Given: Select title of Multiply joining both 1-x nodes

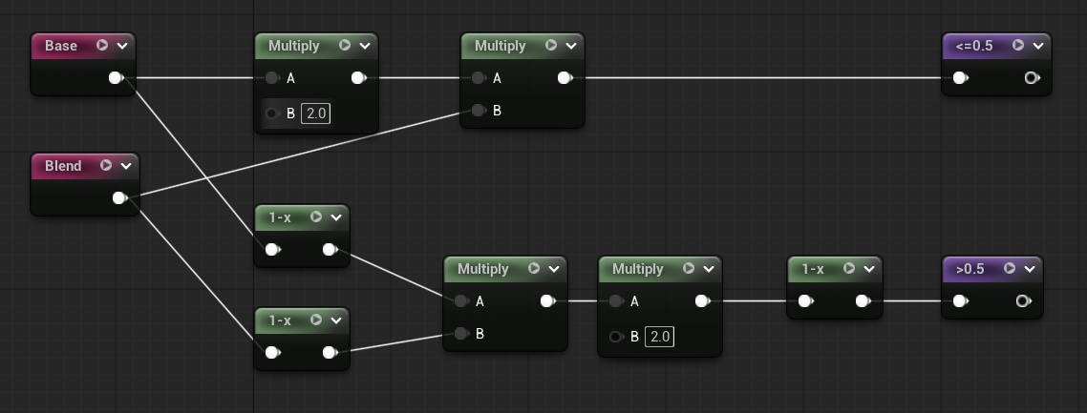Looking at the screenshot, I should (483, 268).
